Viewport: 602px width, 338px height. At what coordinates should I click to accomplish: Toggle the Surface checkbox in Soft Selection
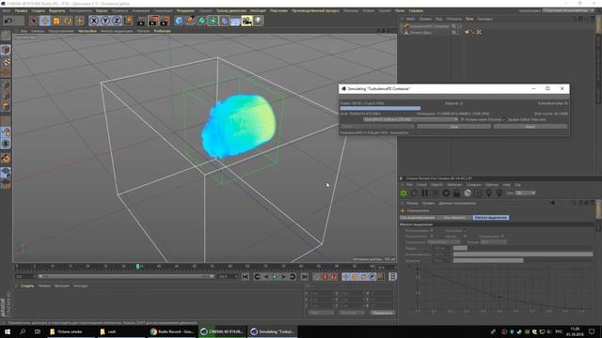[432, 237]
